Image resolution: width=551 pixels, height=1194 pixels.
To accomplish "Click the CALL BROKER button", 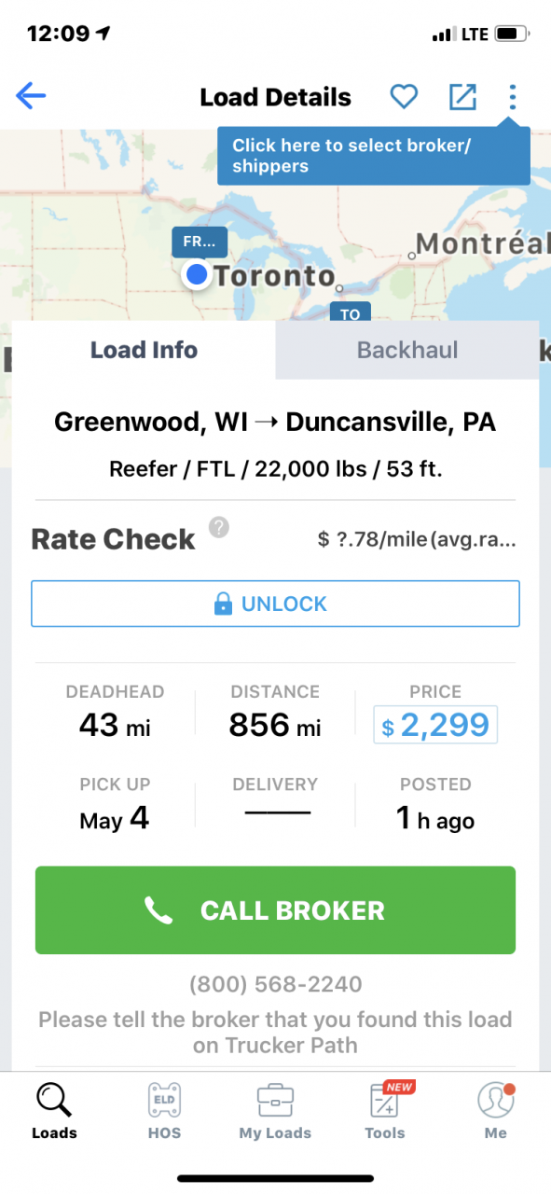I will point(275,910).
